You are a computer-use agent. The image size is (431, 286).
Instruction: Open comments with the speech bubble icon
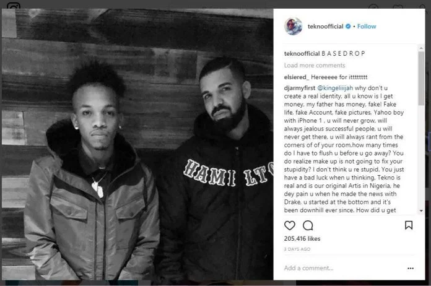[x=308, y=225]
